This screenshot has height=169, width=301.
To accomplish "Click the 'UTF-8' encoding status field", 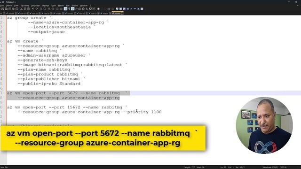I will point(284,167).
